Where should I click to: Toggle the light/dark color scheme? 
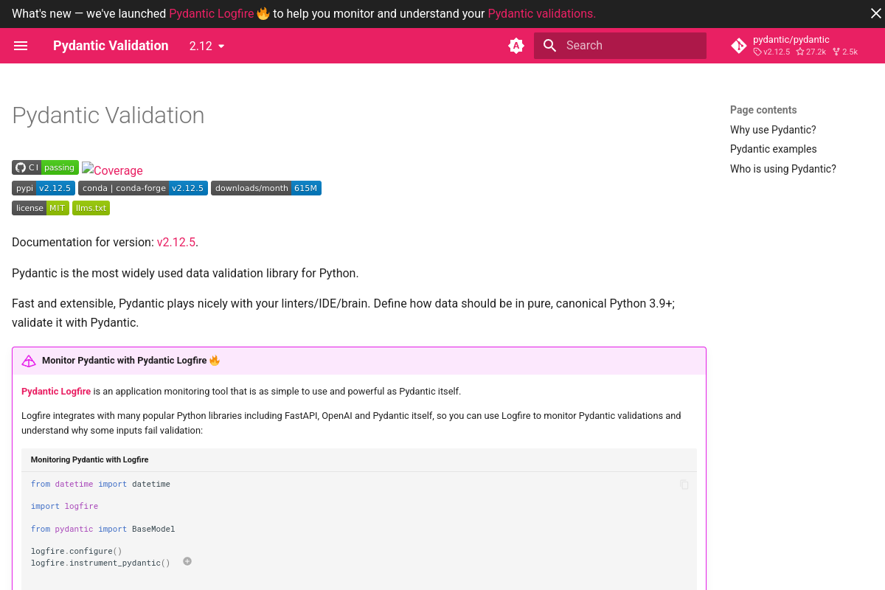[516, 46]
